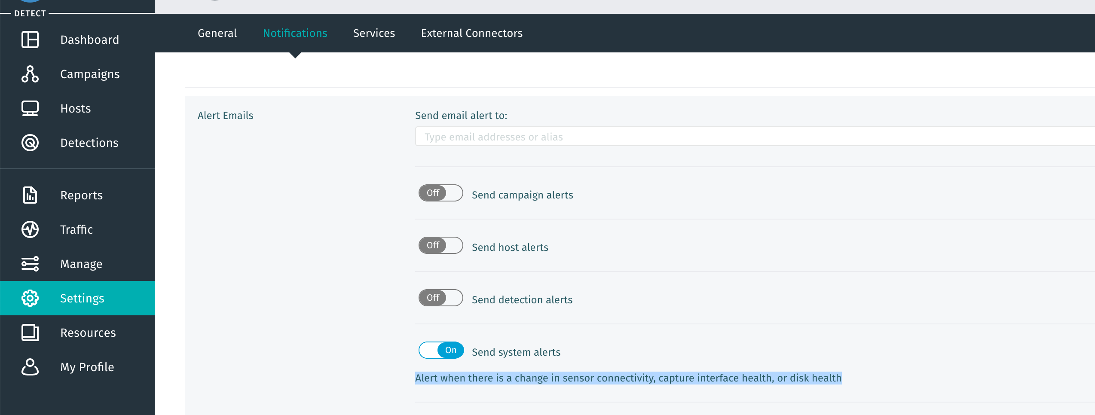1095x415 pixels.
Task: Click the Dashboard grid icon
Action: pyautogui.click(x=30, y=40)
